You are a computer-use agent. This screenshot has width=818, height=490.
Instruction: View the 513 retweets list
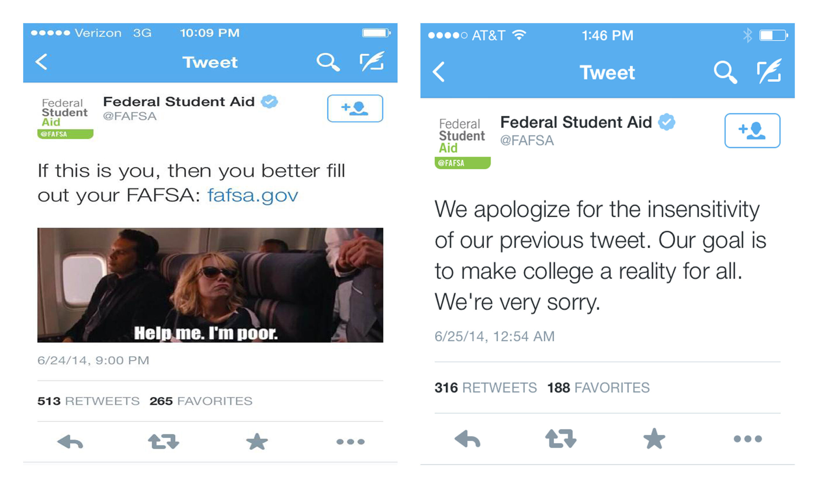(x=88, y=401)
